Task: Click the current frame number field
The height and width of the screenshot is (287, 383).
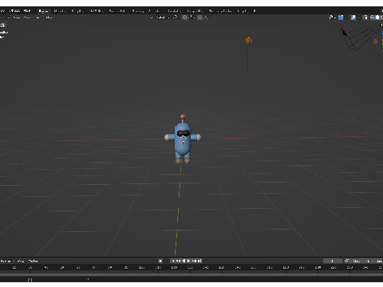Action: click(333, 261)
